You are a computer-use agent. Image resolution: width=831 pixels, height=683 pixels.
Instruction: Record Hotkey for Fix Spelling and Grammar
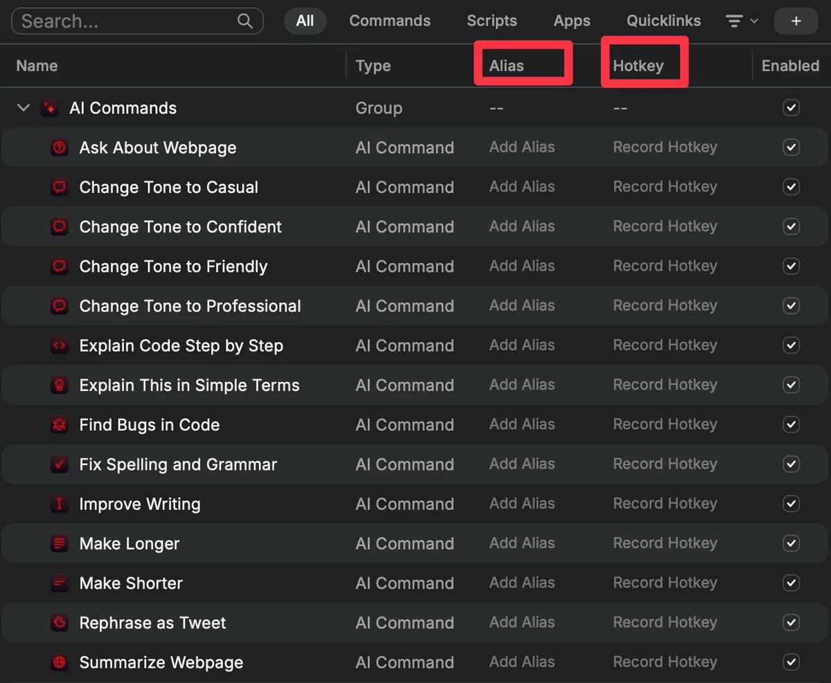tap(665, 464)
